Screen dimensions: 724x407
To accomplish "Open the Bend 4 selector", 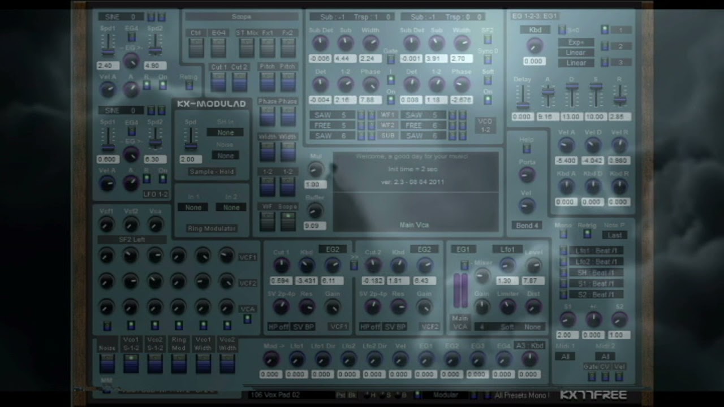I will coord(527,226).
